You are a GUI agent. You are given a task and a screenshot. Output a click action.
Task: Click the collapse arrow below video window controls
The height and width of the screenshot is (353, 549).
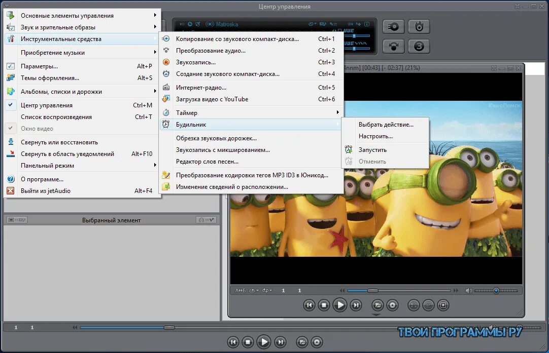pos(376,315)
